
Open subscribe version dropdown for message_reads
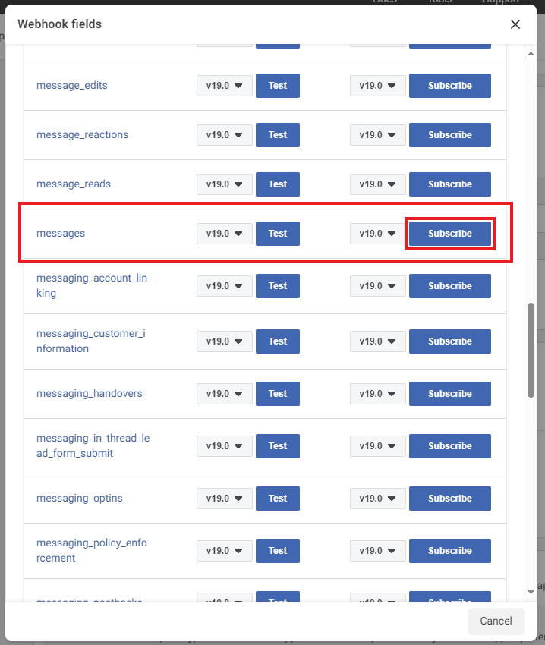[377, 184]
